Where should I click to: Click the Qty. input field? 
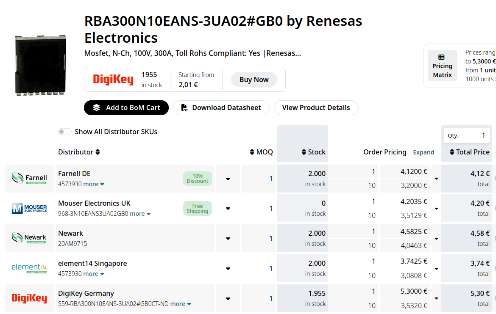pyautogui.click(x=467, y=135)
